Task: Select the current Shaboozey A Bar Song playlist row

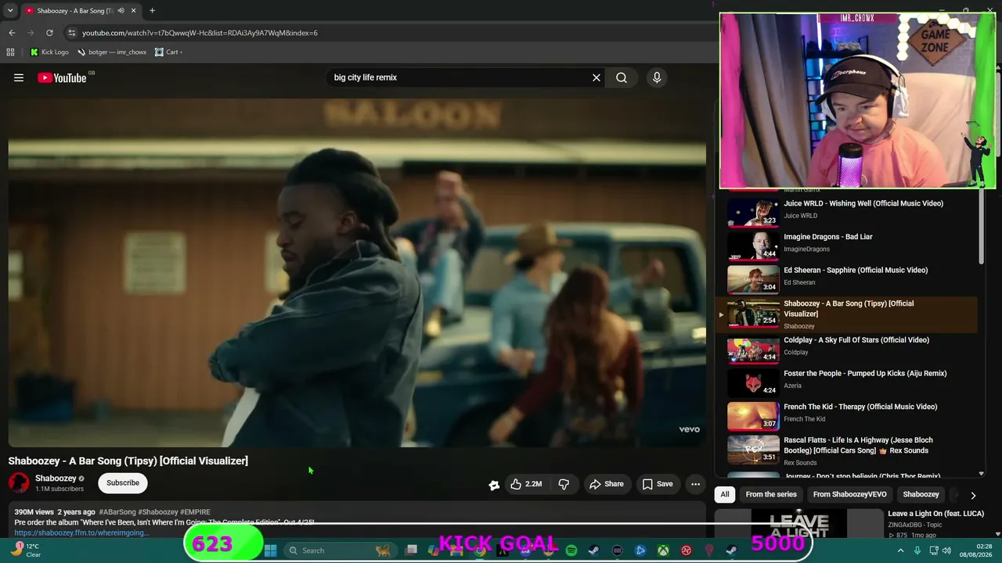Action: 846,314
